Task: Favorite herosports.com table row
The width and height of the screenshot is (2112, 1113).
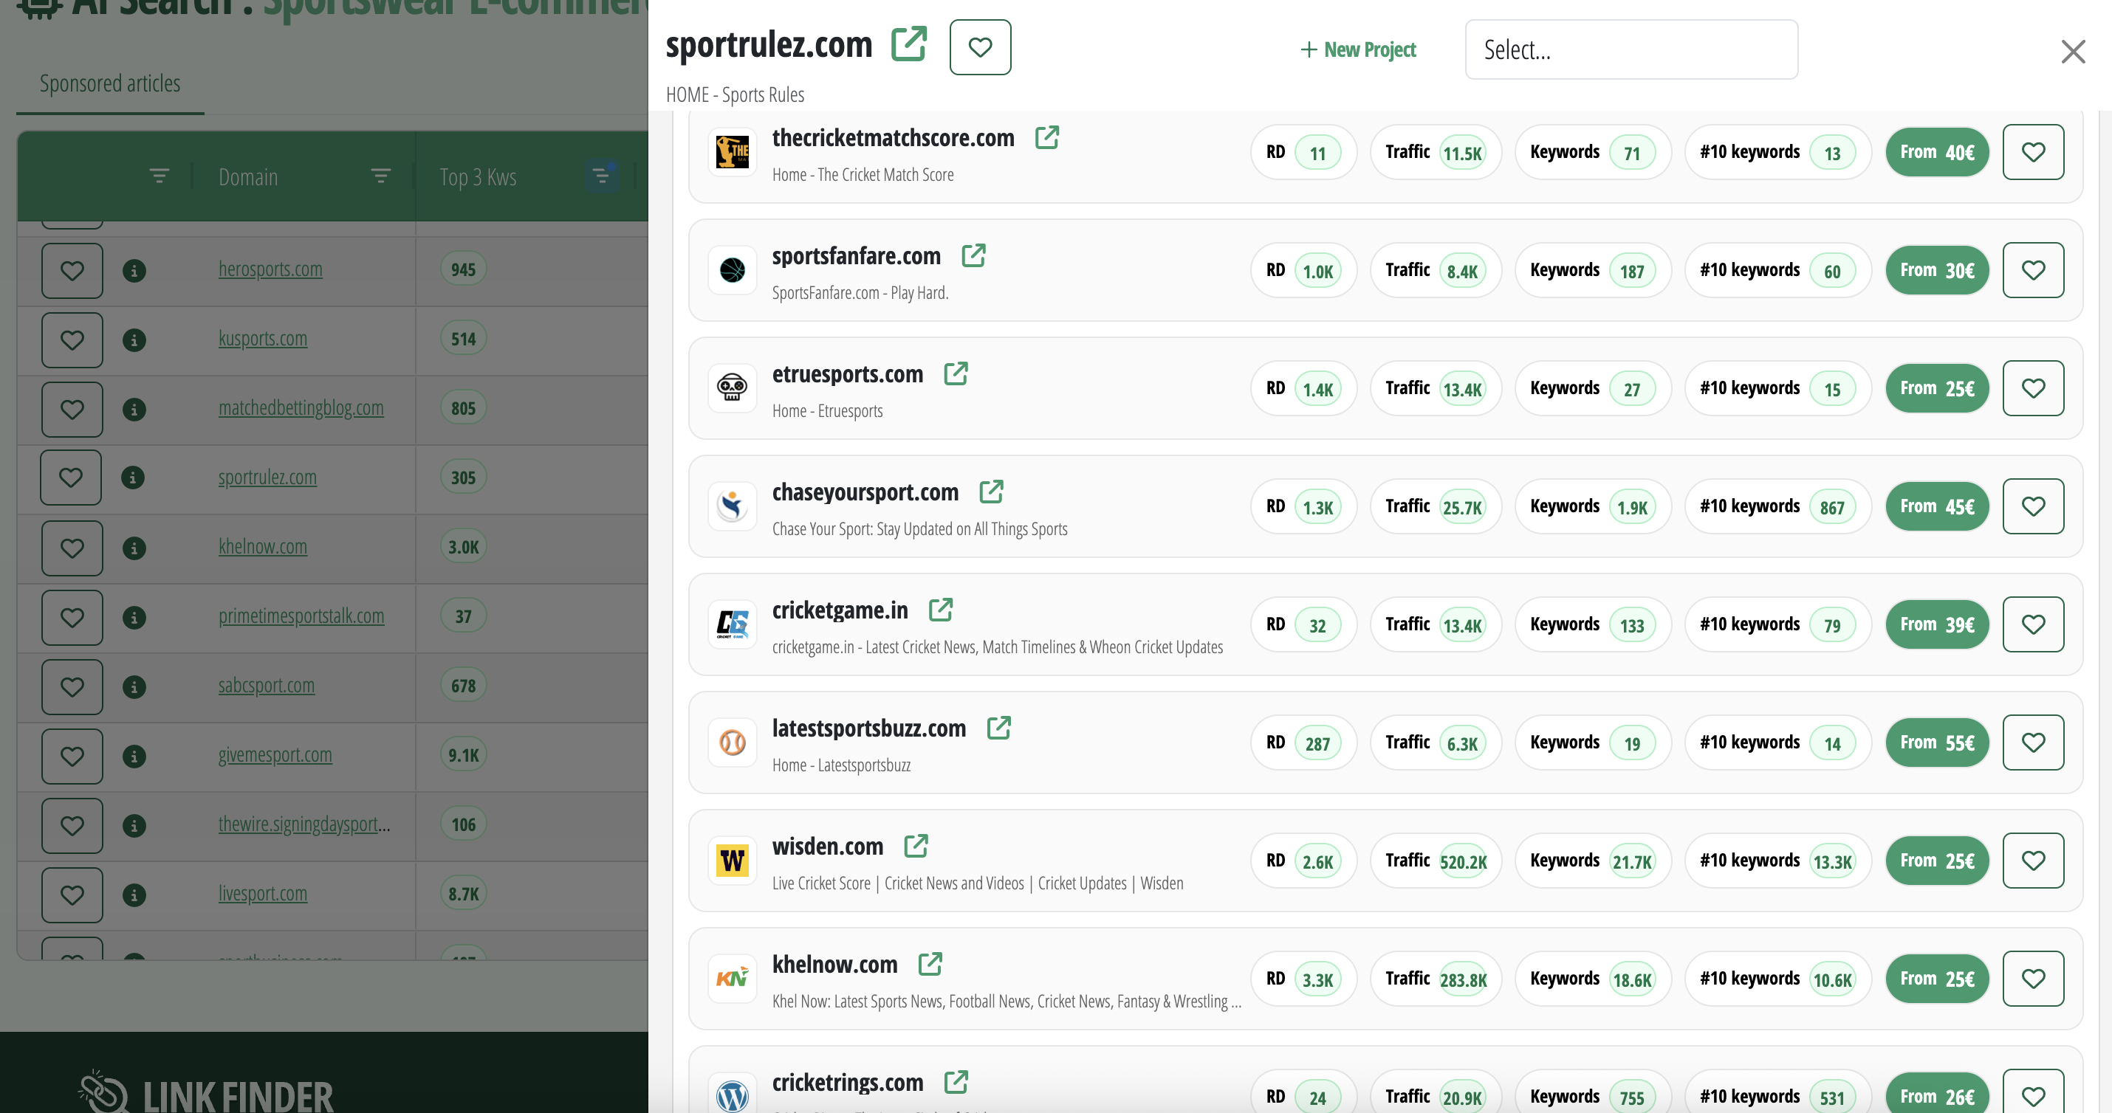Action: click(x=72, y=270)
